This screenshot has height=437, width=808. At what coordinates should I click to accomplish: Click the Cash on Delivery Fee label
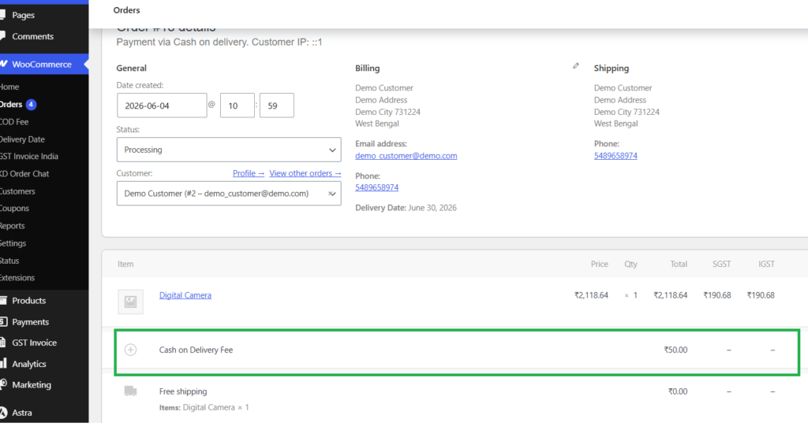coord(196,350)
